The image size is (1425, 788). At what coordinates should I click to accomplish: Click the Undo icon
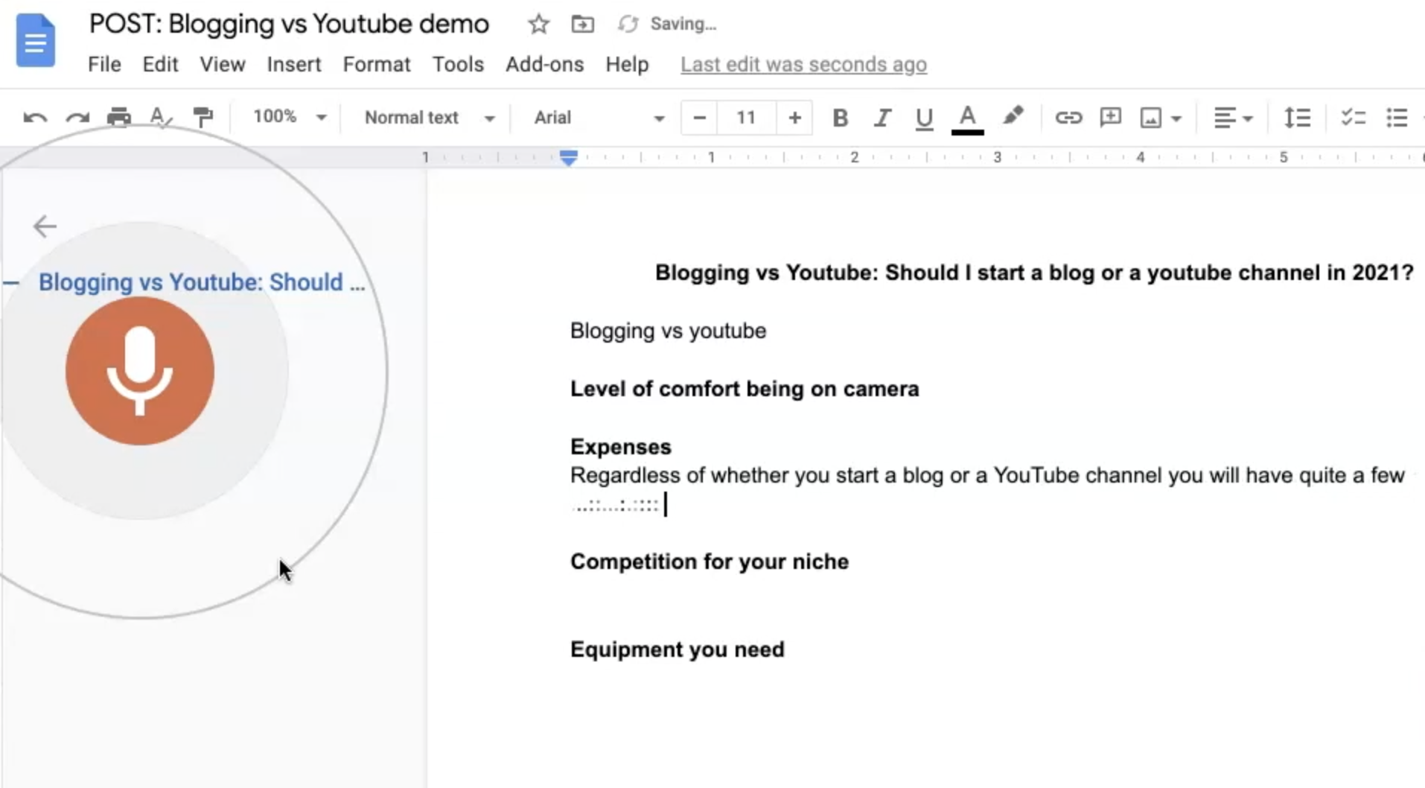[35, 118]
